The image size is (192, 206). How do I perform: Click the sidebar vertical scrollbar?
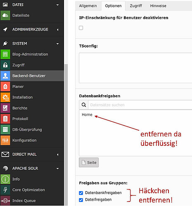66,135
